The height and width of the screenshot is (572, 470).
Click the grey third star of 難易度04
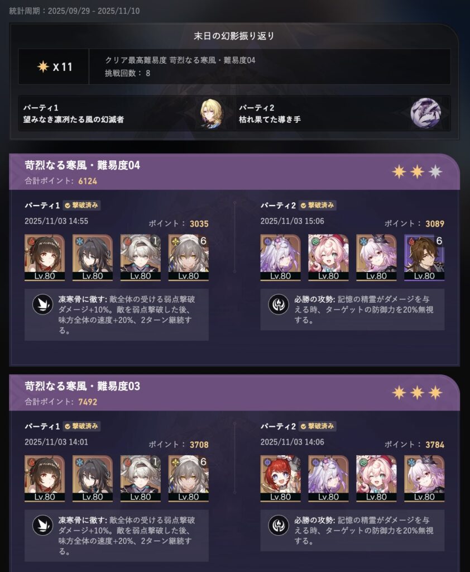(435, 171)
